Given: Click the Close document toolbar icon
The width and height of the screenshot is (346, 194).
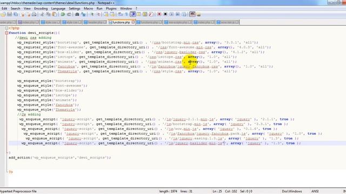Looking at the screenshot, I should [x=22, y=15].
